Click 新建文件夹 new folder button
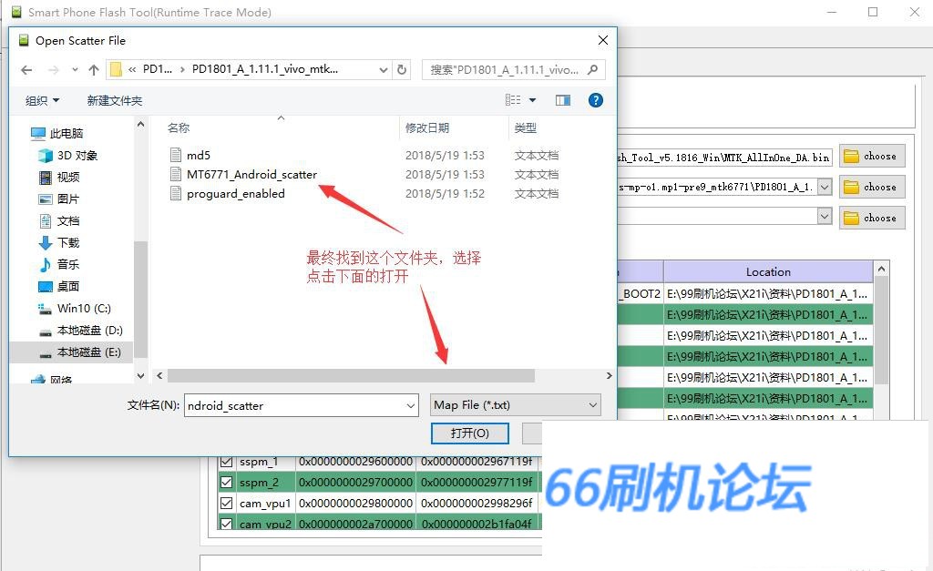This screenshot has width=933, height=571. coord(115,100)
